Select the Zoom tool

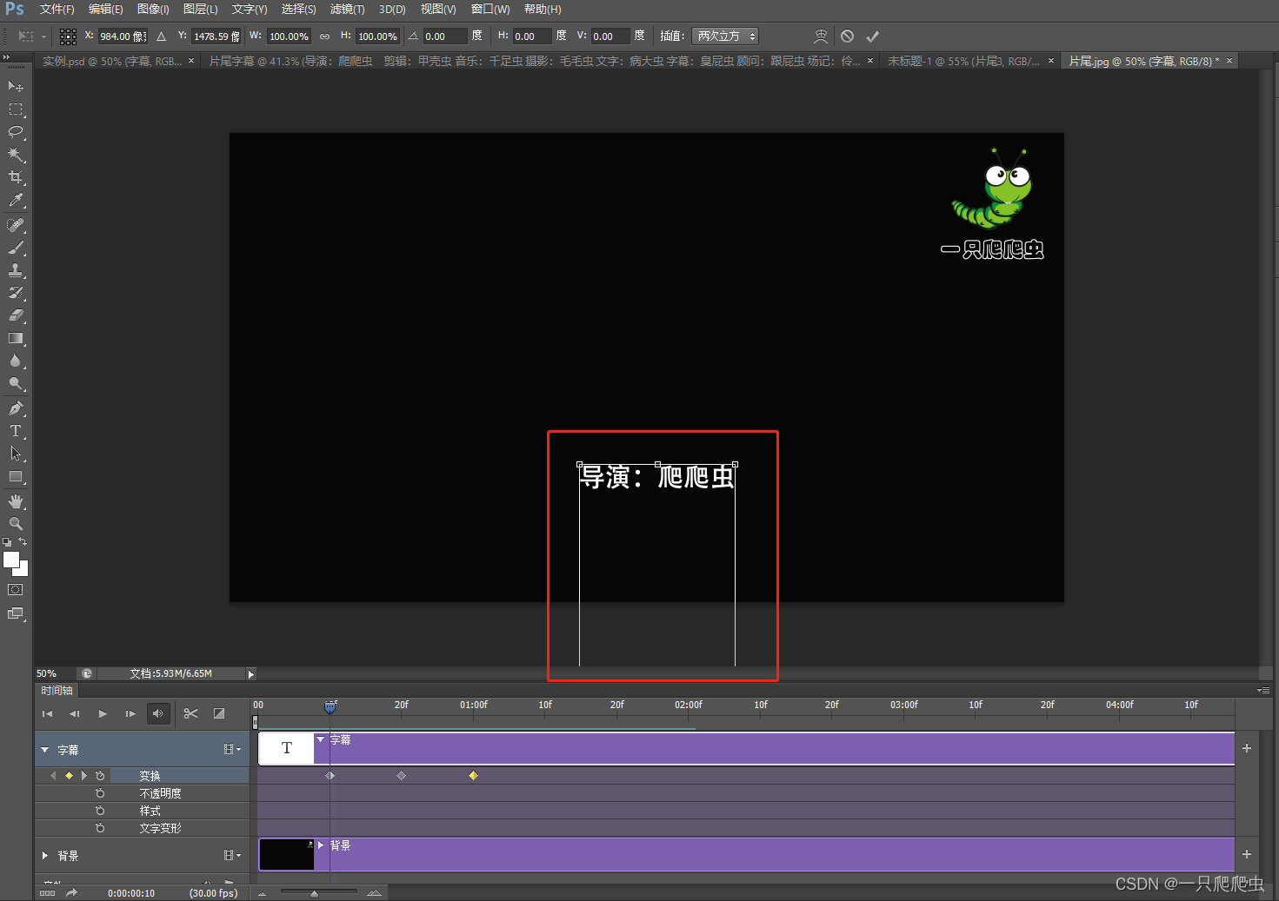(16, 524)
